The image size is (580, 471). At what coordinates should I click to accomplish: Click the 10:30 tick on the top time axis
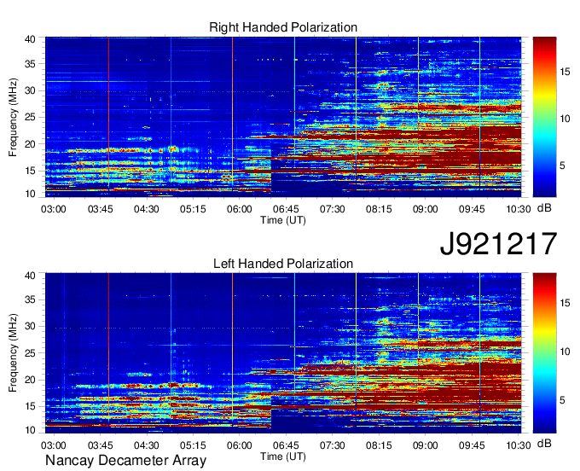pos(519,209)
